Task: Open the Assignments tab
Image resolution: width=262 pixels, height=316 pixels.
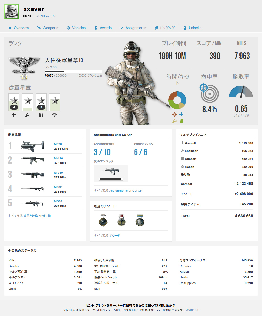Action: click(133, 28)
